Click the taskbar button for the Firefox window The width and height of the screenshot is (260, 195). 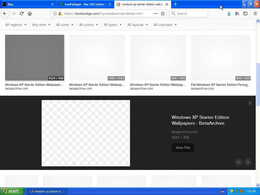(x=47, y=191)
